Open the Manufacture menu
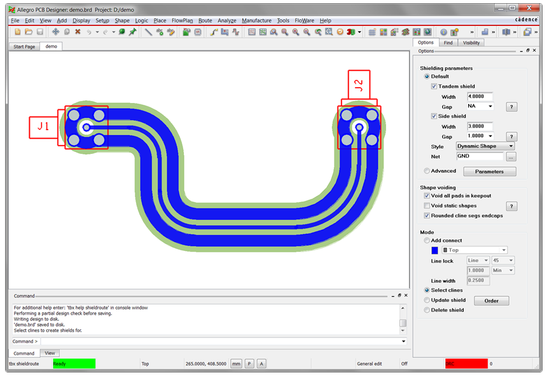The width and height of the screenshot is (547, 375). coord(256,20)
